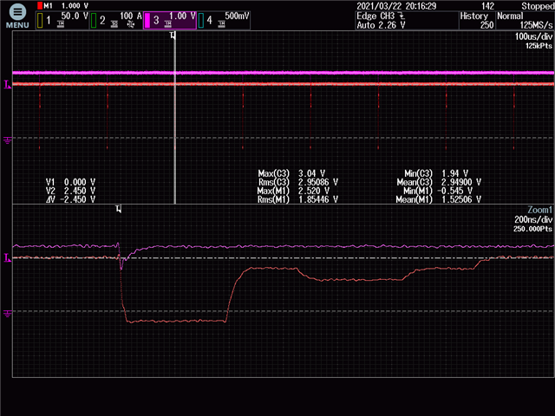Click the Max(C3) 3.04 V measurement
Viewport: 555px width, 416px height.
pos(291,173)
